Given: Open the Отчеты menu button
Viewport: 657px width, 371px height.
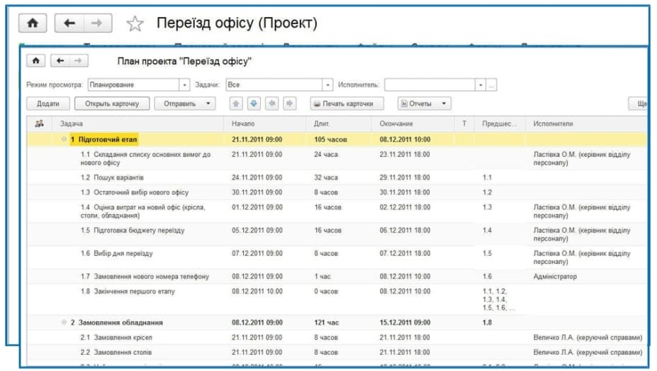Looking at the screenshot, I should point(424,104).
